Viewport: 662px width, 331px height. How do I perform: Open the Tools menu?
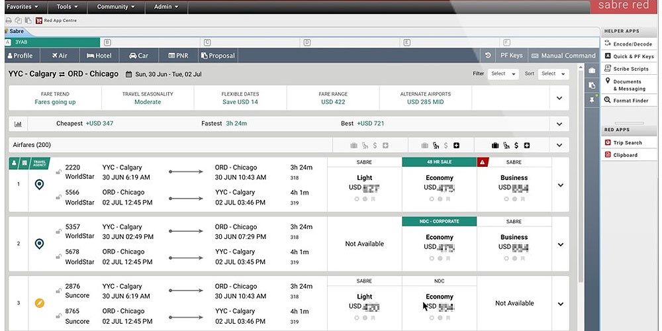pos(68,7)
